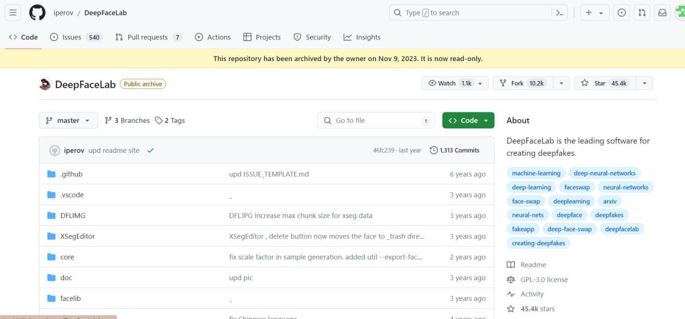Open the arxiv topic tag

click(610, 201)
